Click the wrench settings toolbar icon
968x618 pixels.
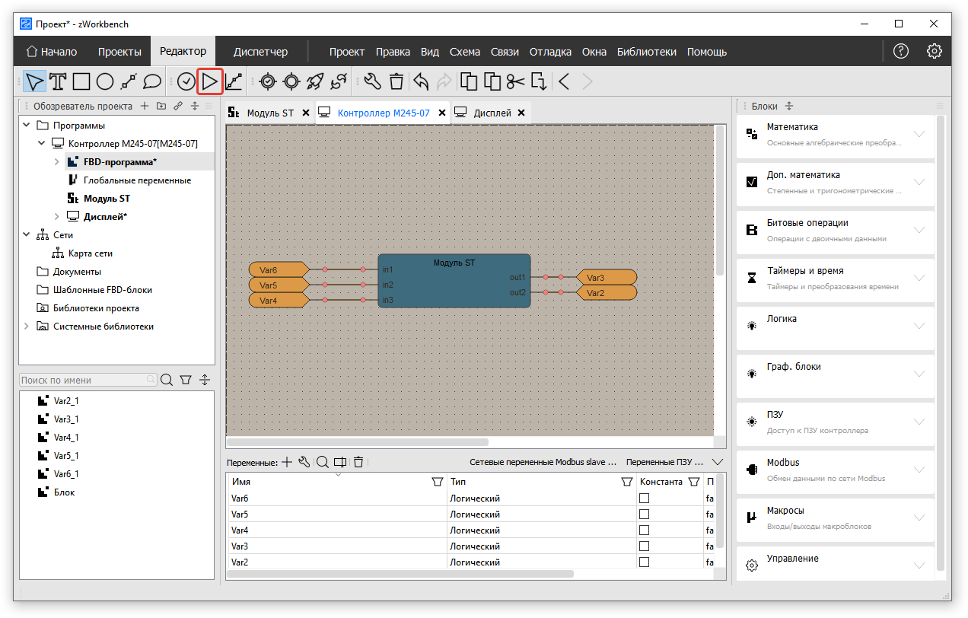click(x=372, y=81)
